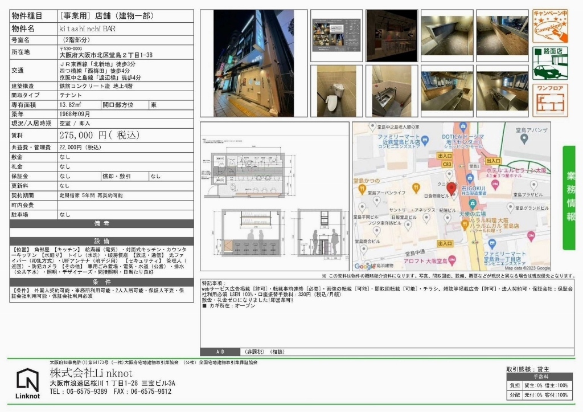Click the 手数料 table header
The width and height of the screenshot is (583, 412).
(540, 377)
